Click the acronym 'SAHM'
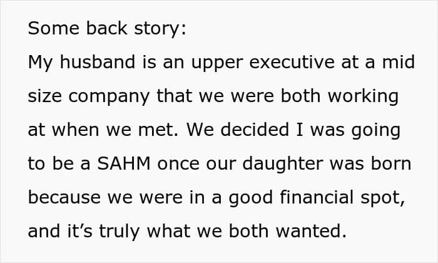This screenshot has width=438, height=263. [124, 163]
